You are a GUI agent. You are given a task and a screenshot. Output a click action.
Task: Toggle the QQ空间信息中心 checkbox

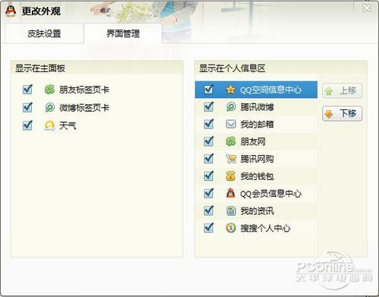coord(208,89)
